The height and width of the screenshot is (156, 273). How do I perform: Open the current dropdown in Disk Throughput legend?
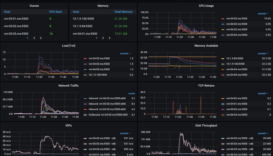[x=263, y=133]
